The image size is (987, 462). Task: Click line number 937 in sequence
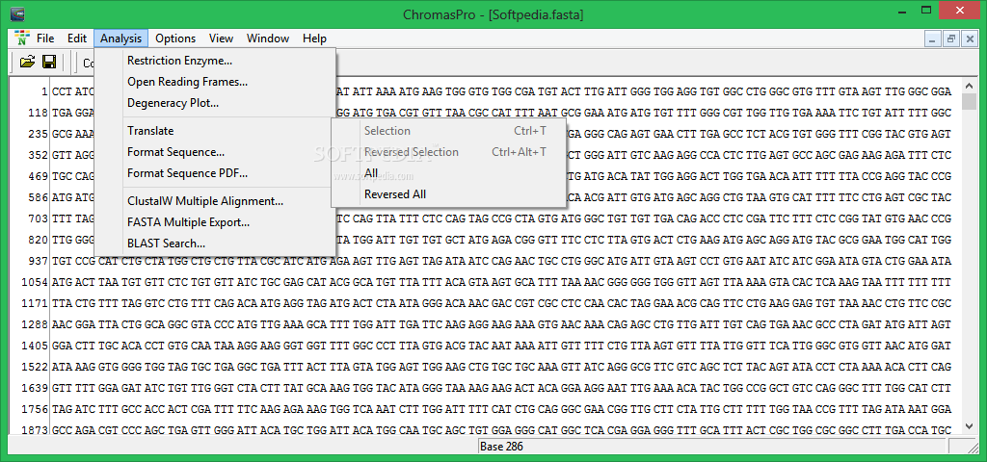tap(38, 261)
